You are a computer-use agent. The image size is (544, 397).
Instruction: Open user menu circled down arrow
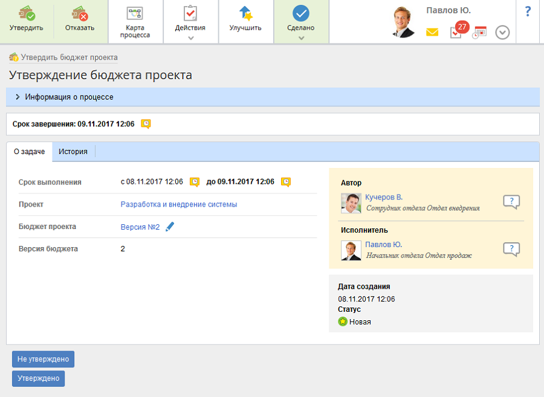pyautogui.click(x=502, y=32)
